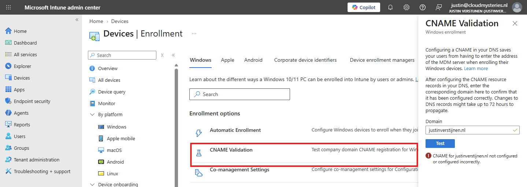Open the portal waffle menu icon
The image size is (527, 187).
tap(8, 7)
